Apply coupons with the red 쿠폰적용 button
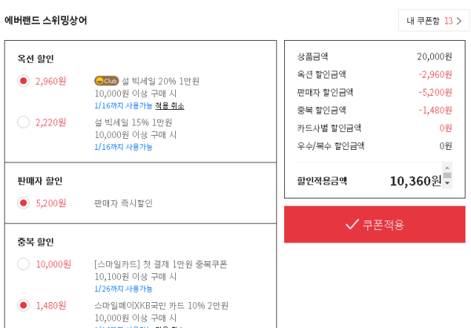 click(374, 224)
